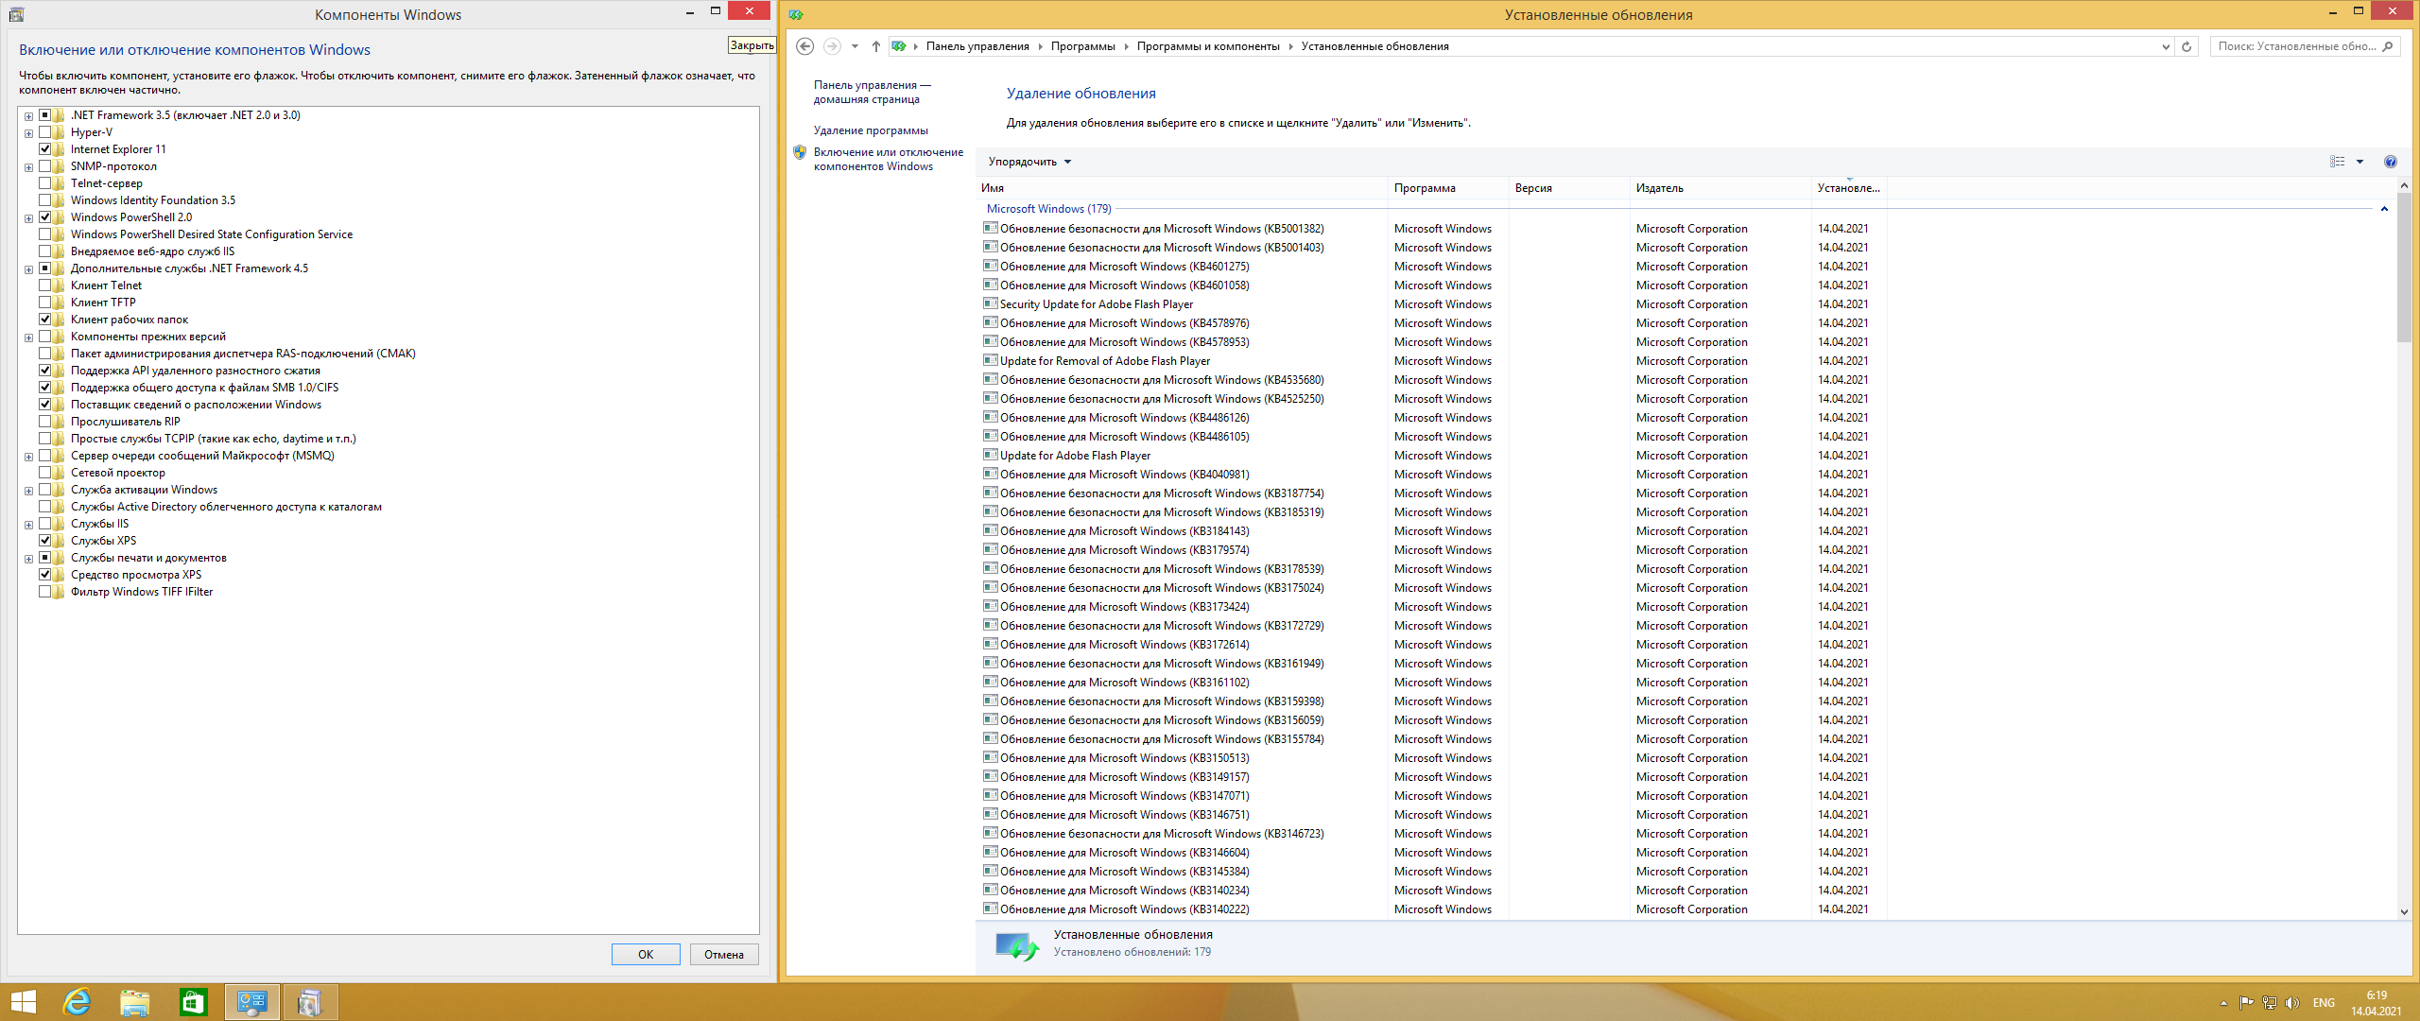The width and height of the screenshot is (2420, 1021).
Task: Click the Hyper-V folder icon
Action: pos(59,132)
